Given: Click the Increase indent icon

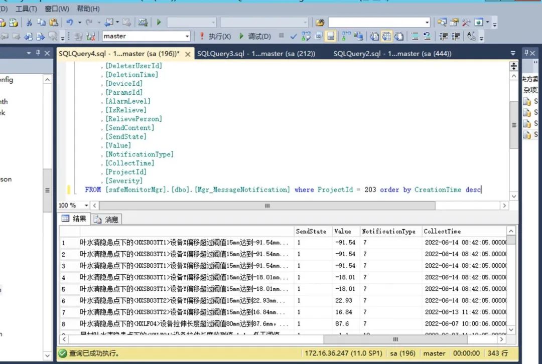Looking at the screenshot, I should [456, 36].
